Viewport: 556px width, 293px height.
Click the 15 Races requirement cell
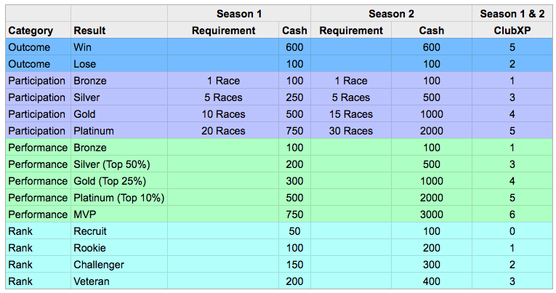click(352, 114)
